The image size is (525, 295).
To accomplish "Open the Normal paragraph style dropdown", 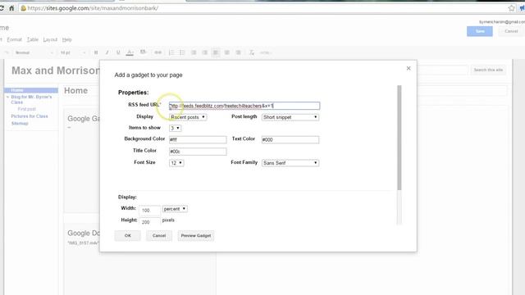I will [x=34, y=52].
